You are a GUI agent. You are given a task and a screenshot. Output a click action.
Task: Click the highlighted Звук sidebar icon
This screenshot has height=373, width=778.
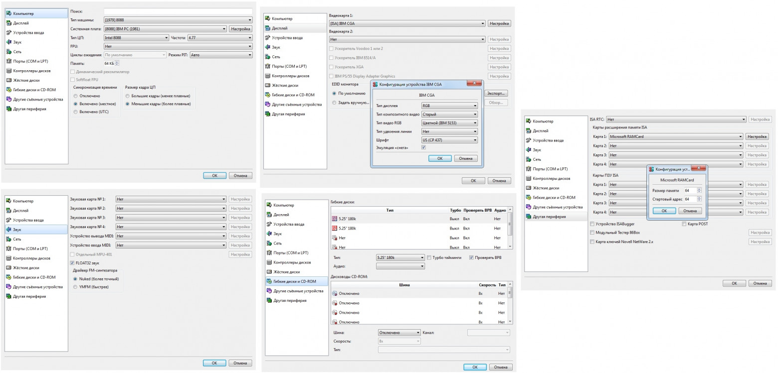click(x=9, y=230)
